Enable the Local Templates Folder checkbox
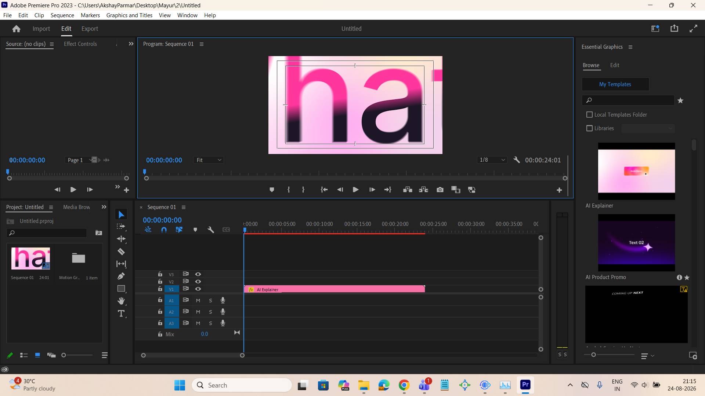705x396 pixels. (x=589, y=115)
